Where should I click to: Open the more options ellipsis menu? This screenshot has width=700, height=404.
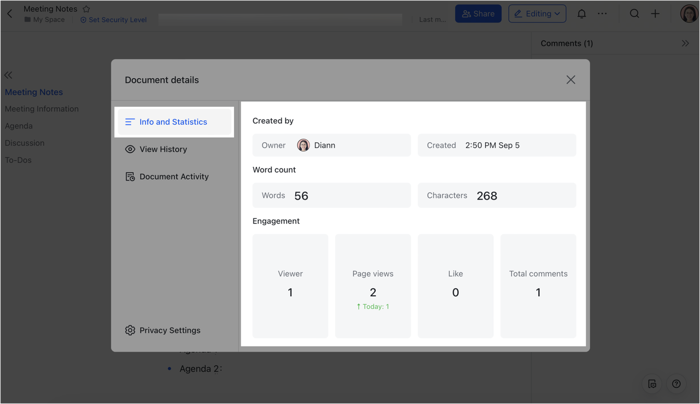click(602, 14)
